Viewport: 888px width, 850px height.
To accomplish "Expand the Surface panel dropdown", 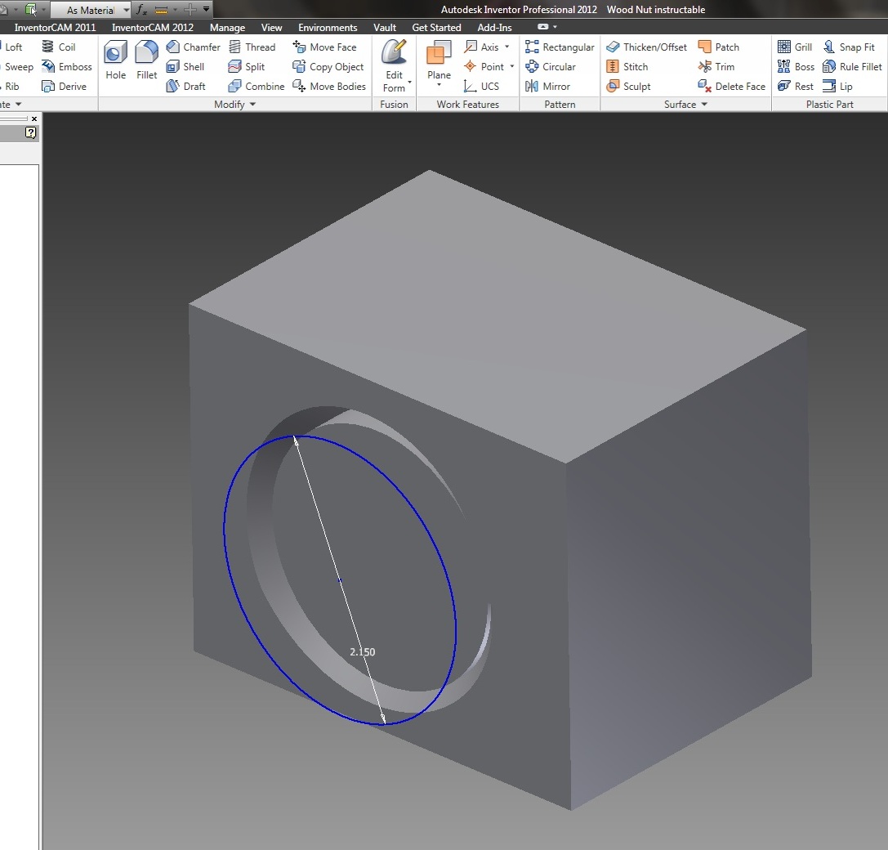I will pos(704,105).
